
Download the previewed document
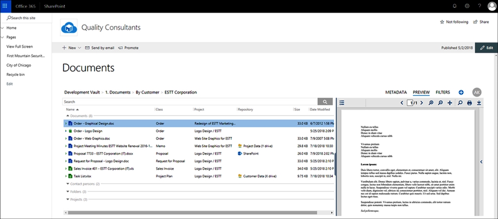(479, 103)
